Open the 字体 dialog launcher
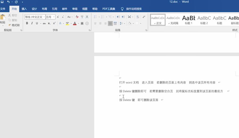Viewport: 239px width, 138px height. (x=90, y=30)
